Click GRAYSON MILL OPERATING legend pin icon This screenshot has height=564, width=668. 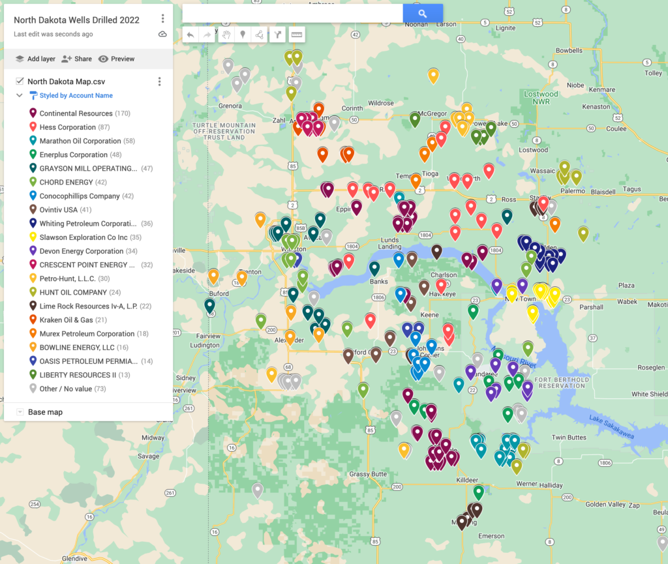(x=33, y=168)
